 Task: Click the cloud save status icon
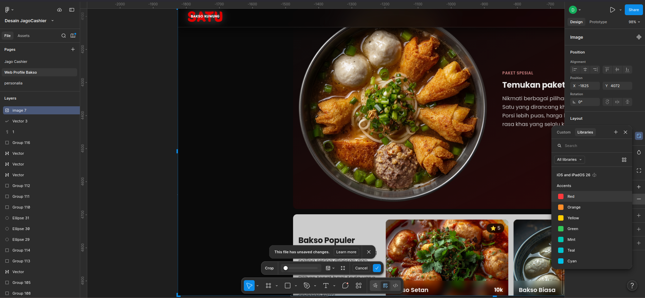(60, 10)
